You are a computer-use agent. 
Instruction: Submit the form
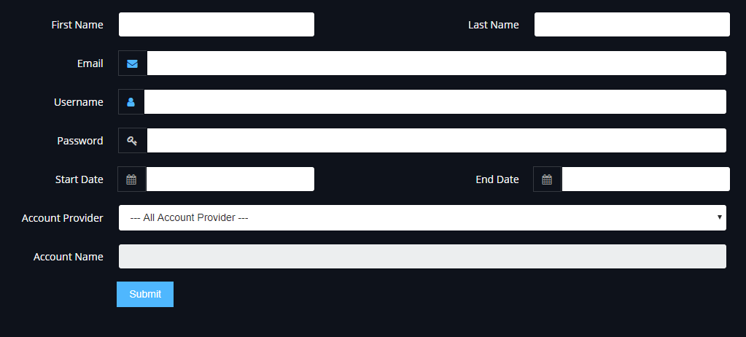145,294
